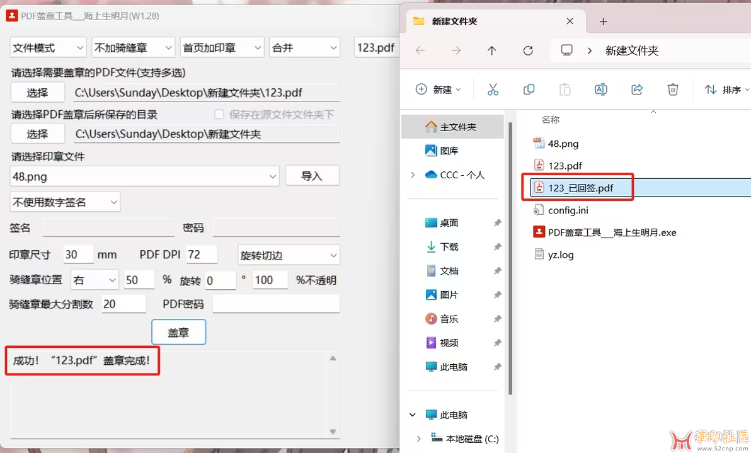
Task: Click 新建文件夹 in the address breadcrumb
Action: [632, 50]
